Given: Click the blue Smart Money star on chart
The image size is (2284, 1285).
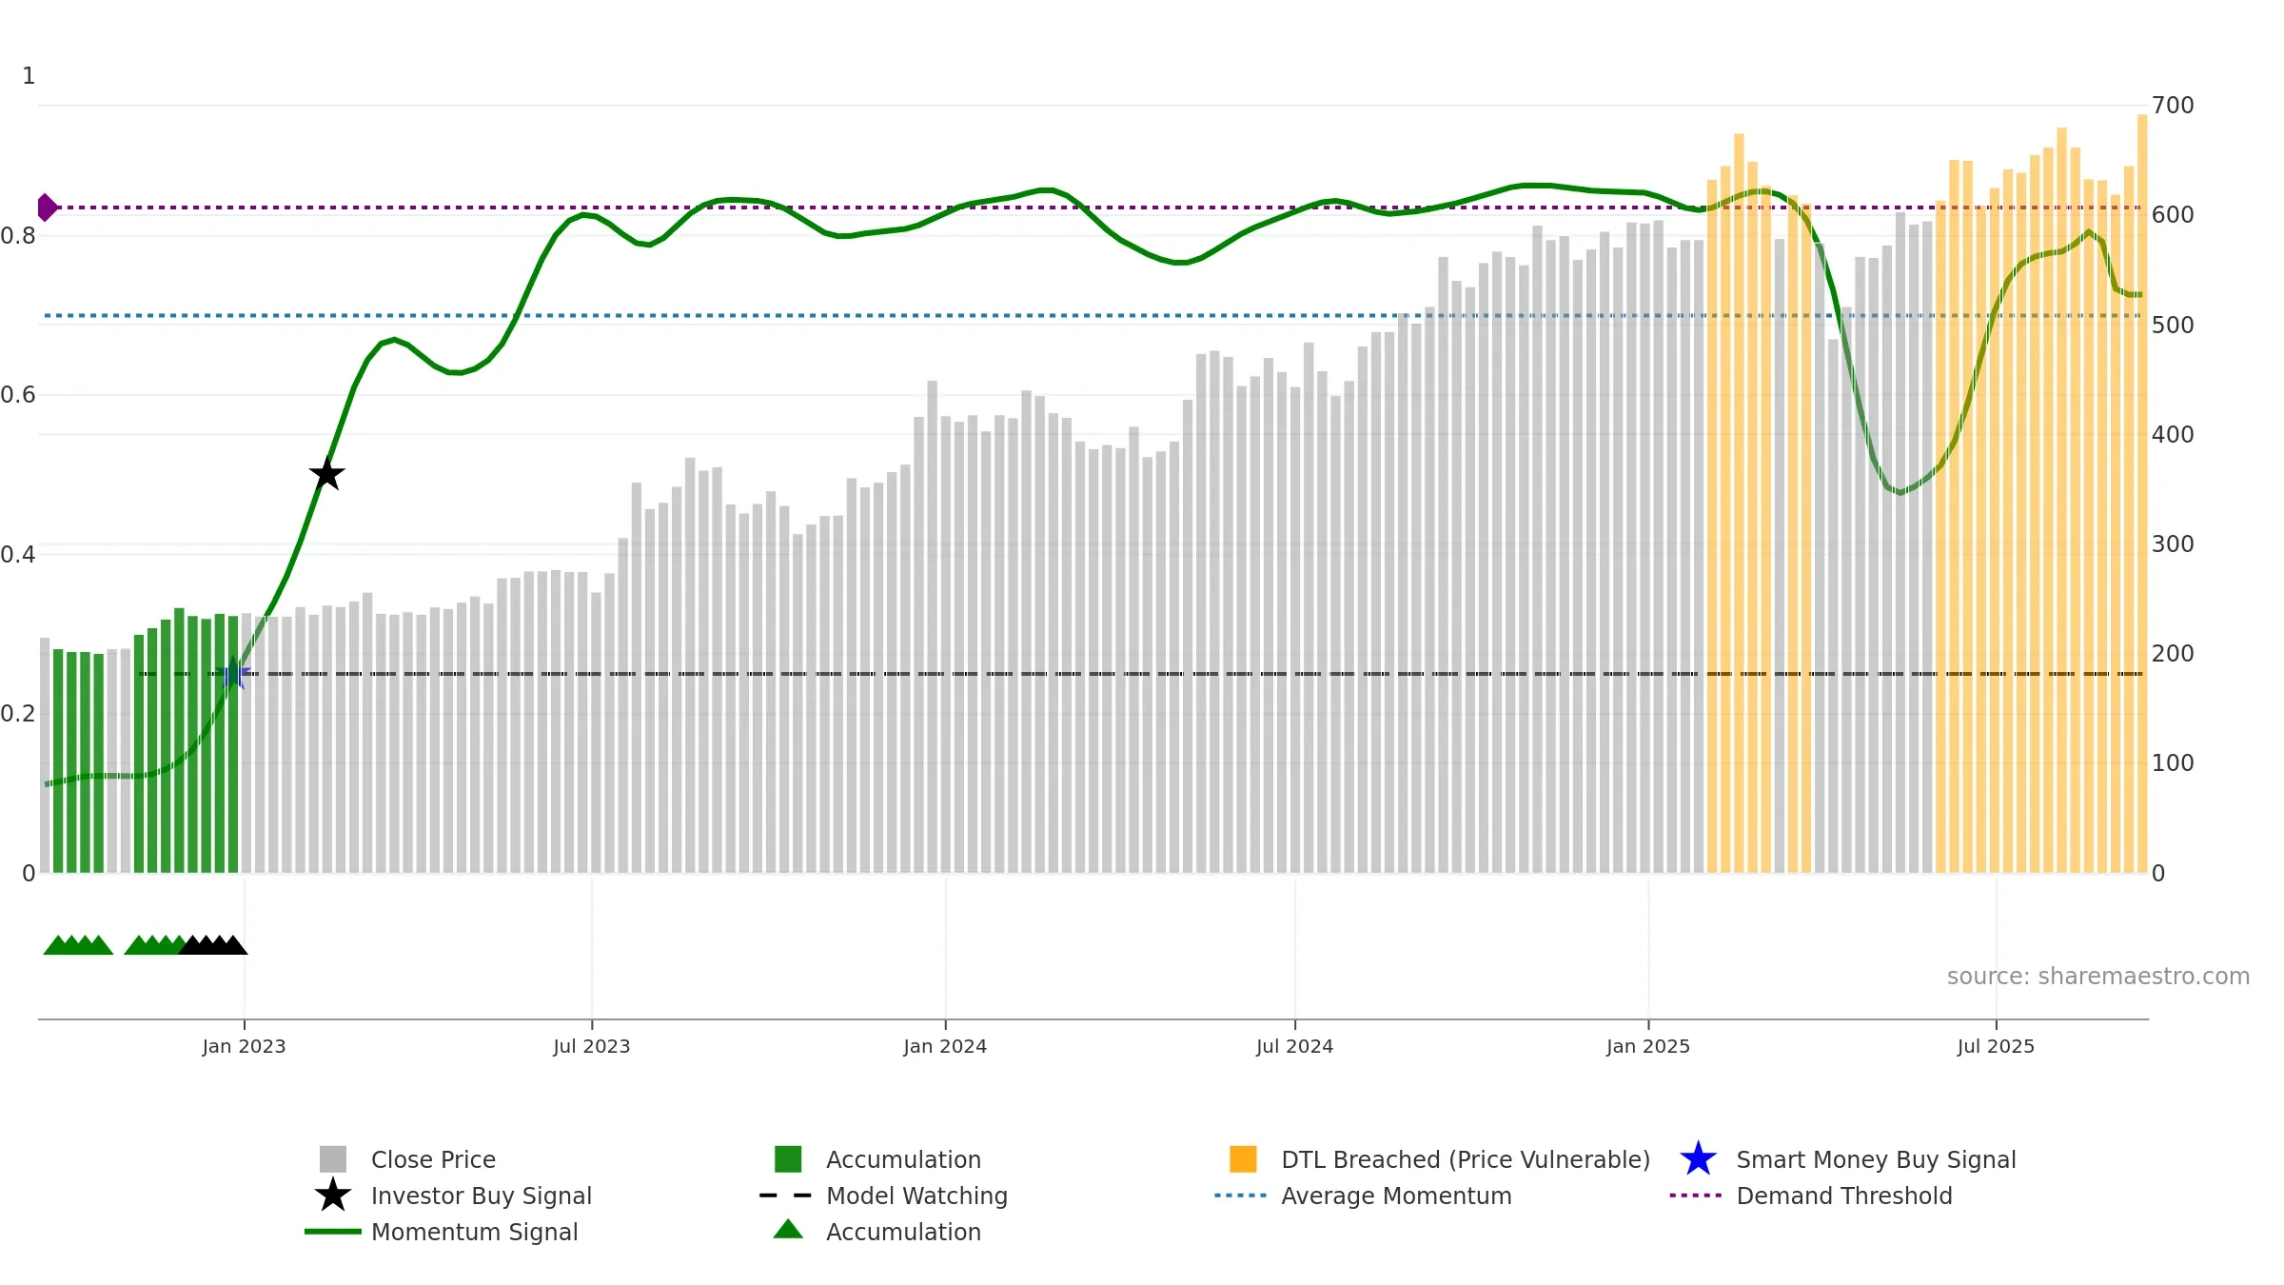Looking at the screenshot, I should point(233,673).
